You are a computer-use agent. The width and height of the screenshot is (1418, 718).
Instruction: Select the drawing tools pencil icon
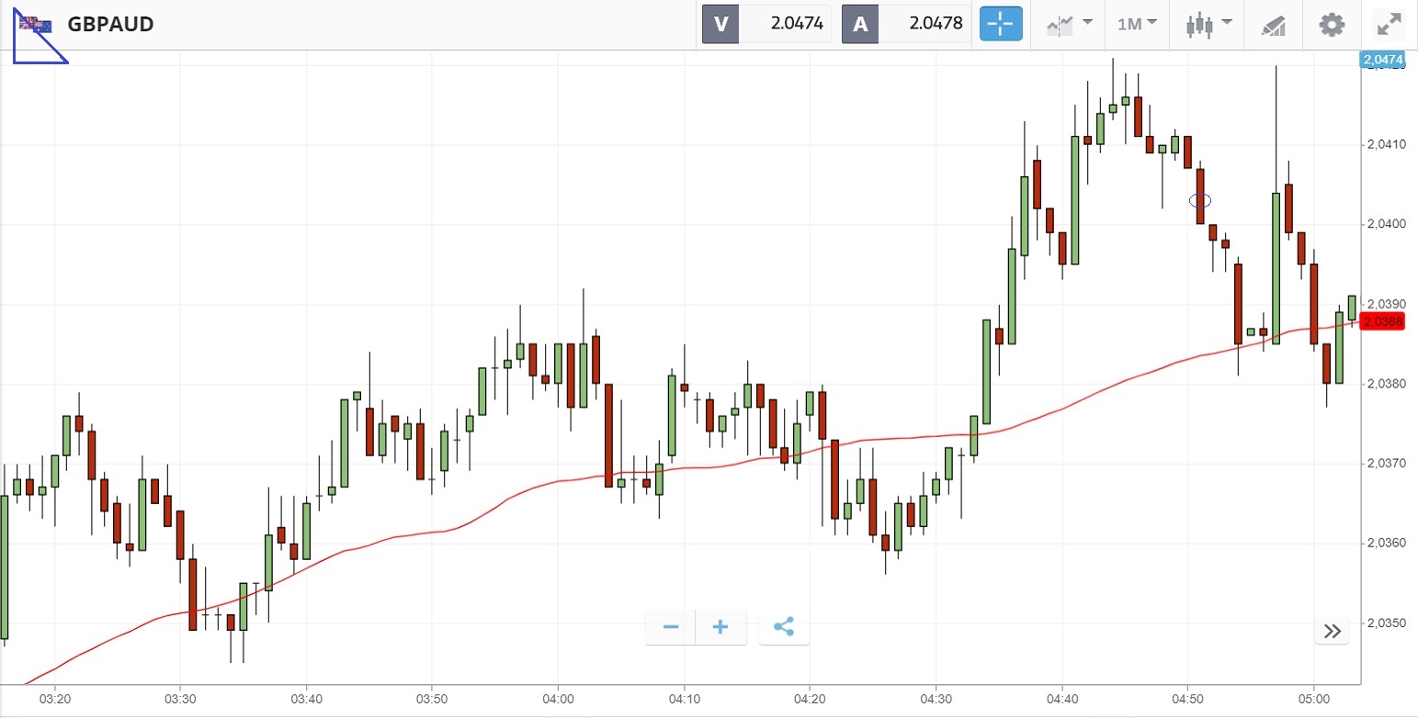click(1273, 25)
